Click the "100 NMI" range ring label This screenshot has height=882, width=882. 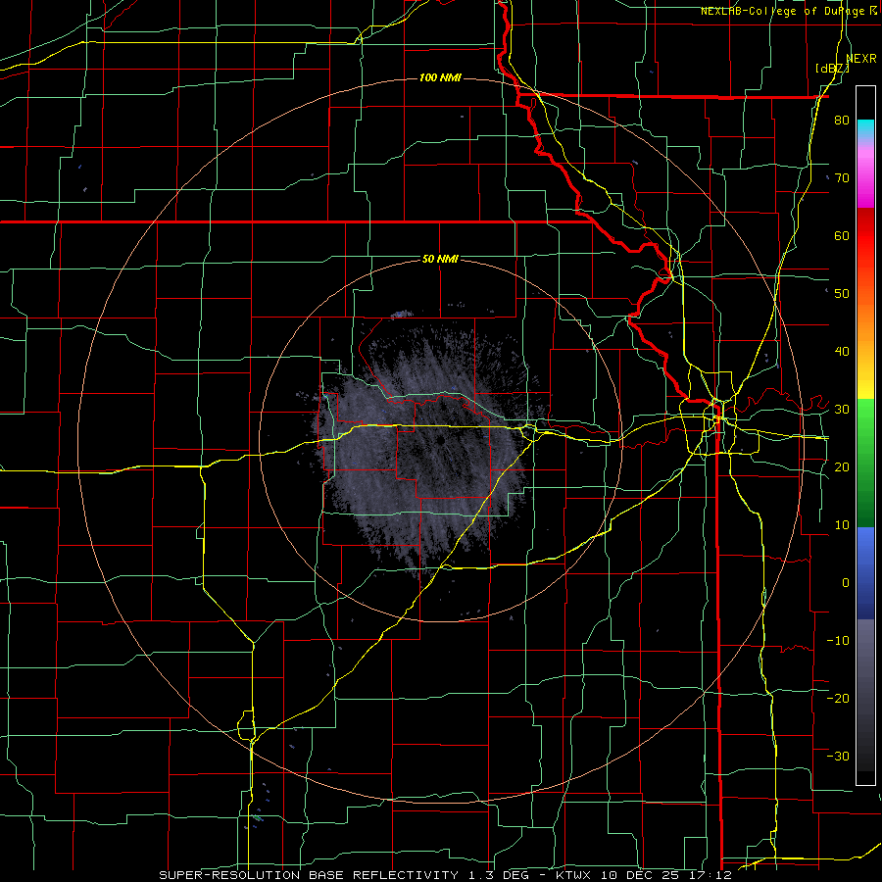[x=440, y=77]
